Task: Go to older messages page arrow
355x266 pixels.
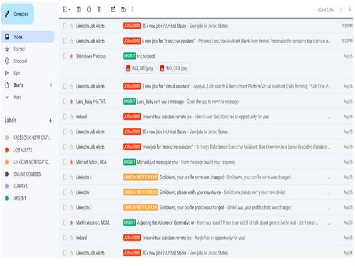Action: pyautogui.click(x=350, y=10)
